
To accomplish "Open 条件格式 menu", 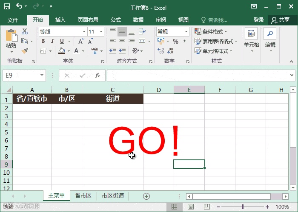I will pyautogui.click(x=211, y=31).
